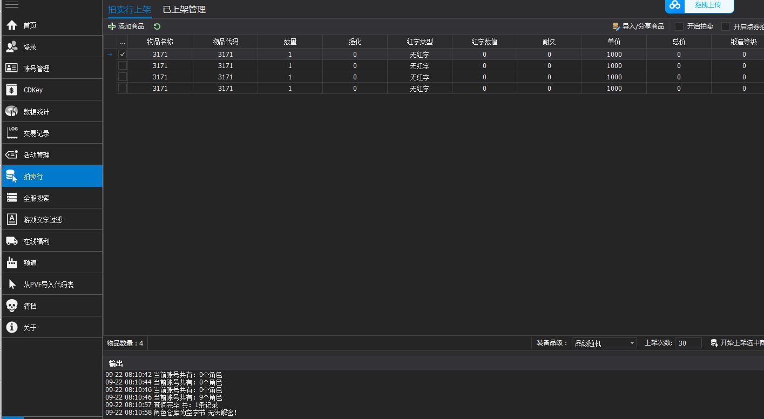Check the second row's checkbox
The image size is (764, 419).
tap(123, 65)
